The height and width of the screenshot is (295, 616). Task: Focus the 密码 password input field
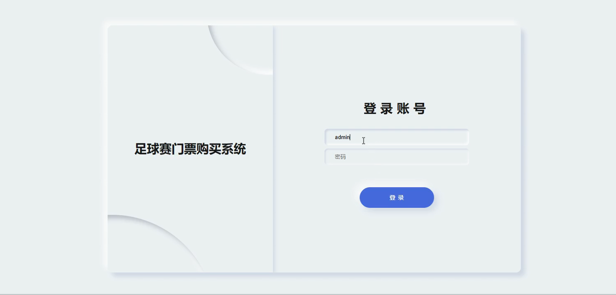pos(396,157)
